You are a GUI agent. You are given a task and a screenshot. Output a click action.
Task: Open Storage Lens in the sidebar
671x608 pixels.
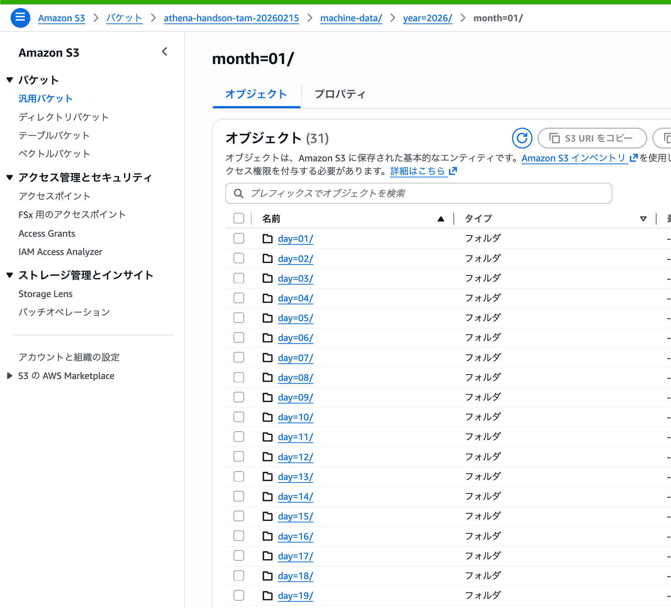(x=45, y=294)
